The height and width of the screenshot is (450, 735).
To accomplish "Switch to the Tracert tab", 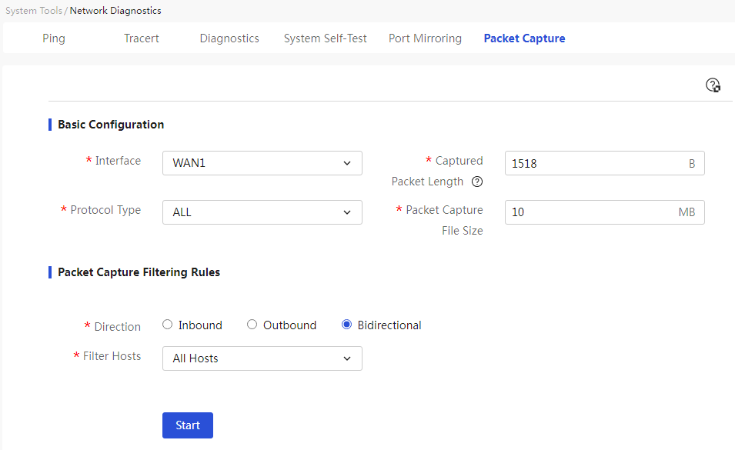I will coord(142,38).
